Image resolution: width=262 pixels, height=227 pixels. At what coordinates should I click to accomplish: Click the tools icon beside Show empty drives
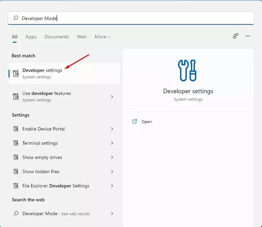click(x=16, y=157)
